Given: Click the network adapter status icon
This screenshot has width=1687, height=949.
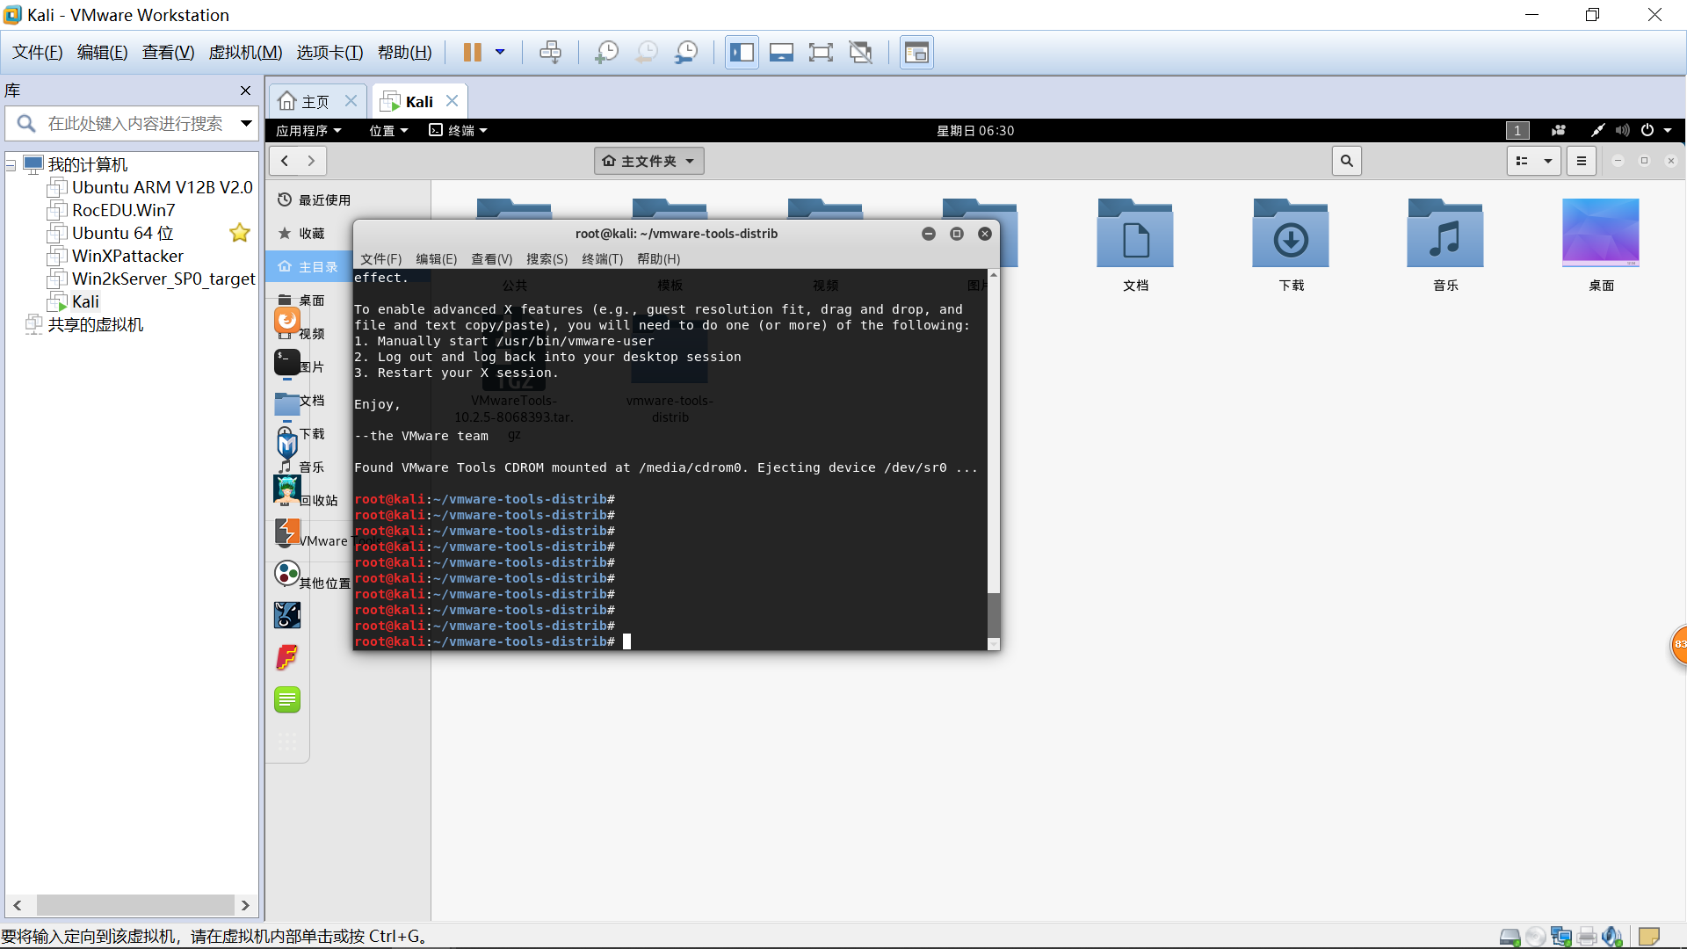Looking at the screenshot, I should 1561,937.
